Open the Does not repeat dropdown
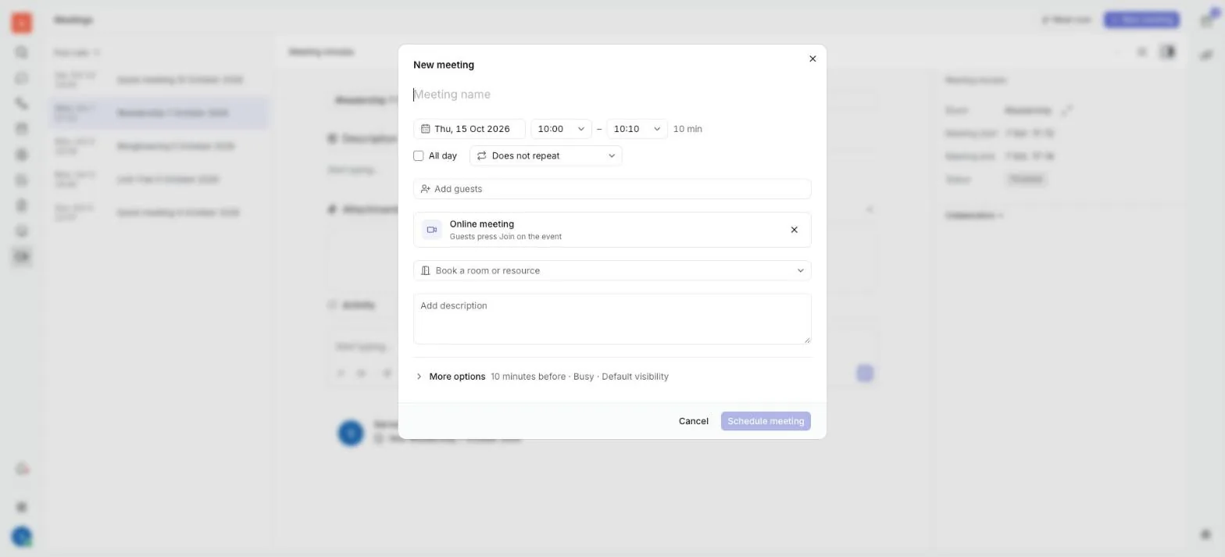1225x557 pixels. pos(546,155)
